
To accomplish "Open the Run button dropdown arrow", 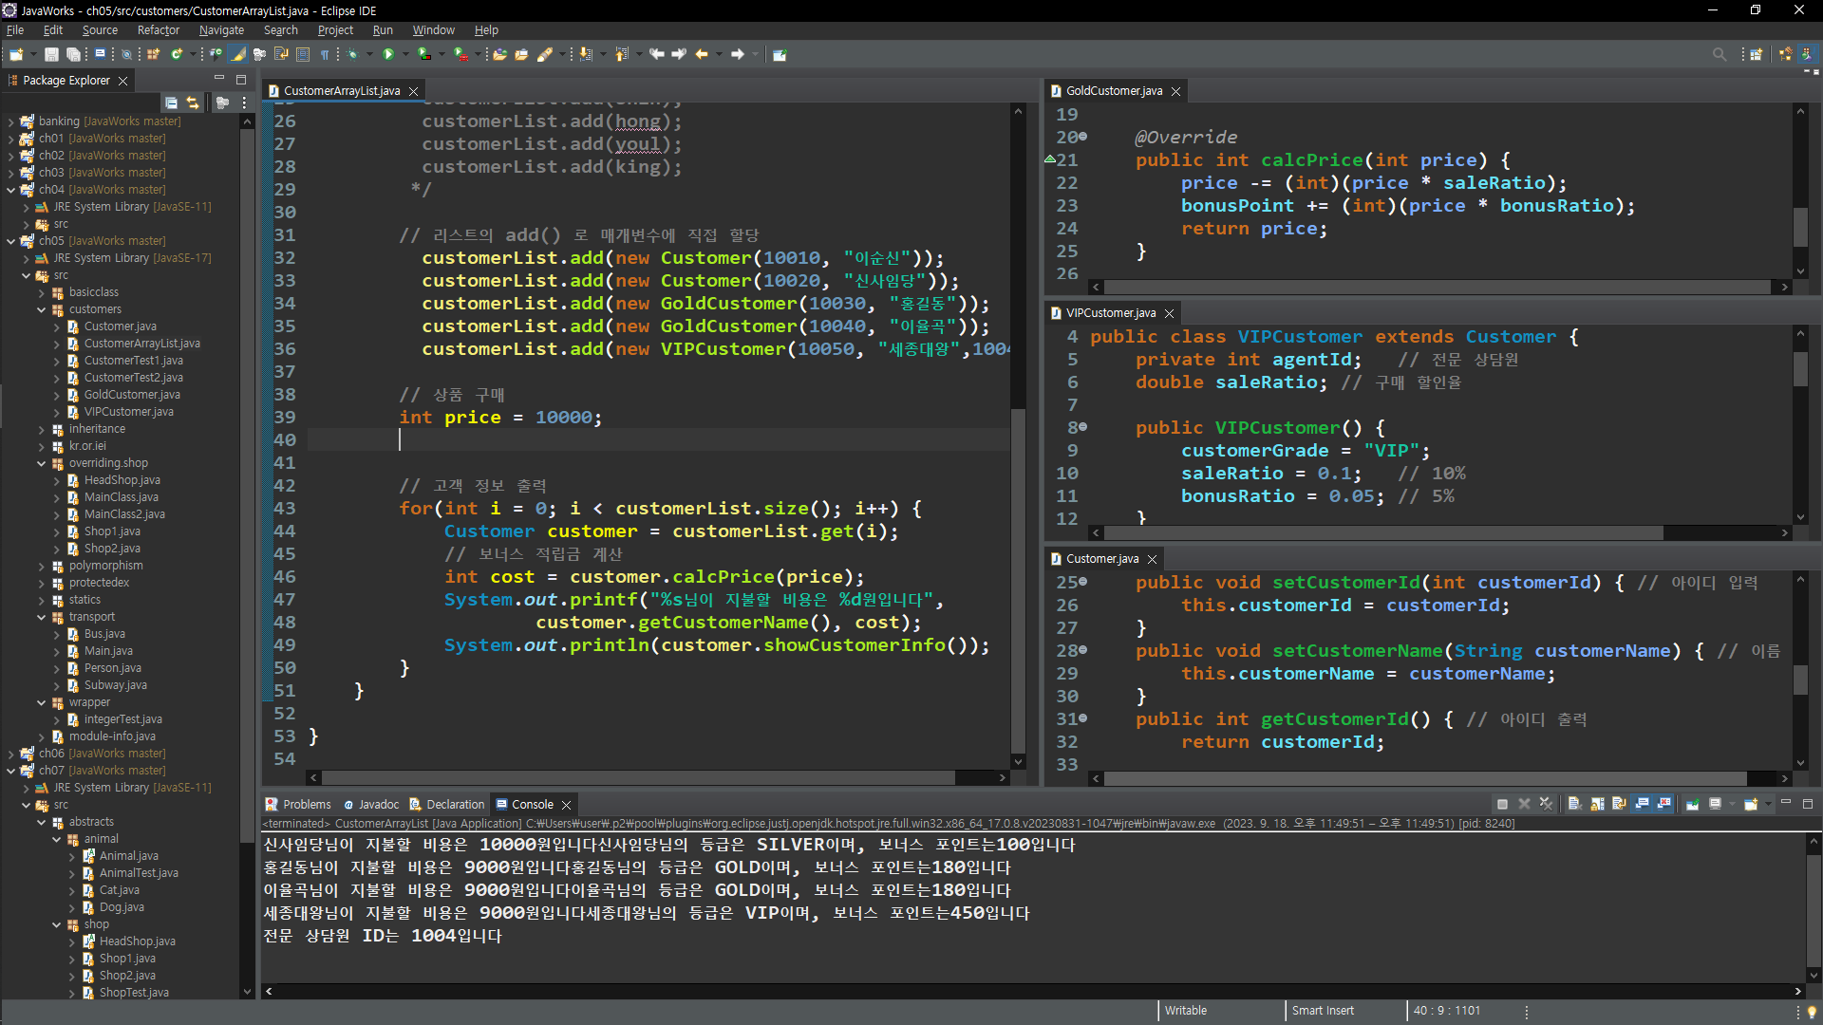I will [x=405, y=54].
